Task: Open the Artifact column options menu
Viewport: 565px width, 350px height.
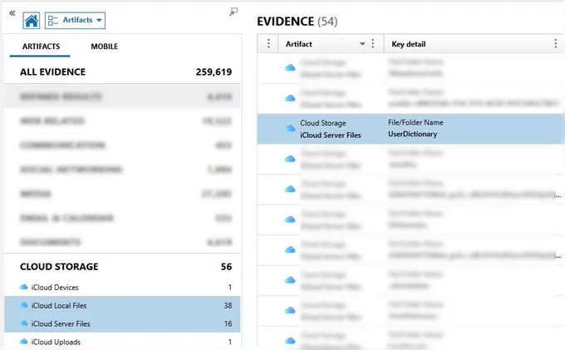Action: 373,43
